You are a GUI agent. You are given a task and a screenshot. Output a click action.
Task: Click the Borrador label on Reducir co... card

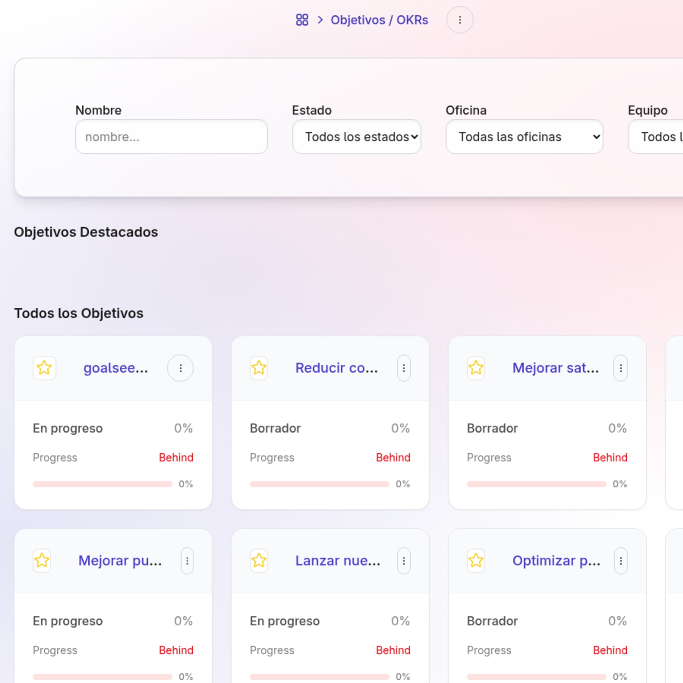(x=275, y=428)
